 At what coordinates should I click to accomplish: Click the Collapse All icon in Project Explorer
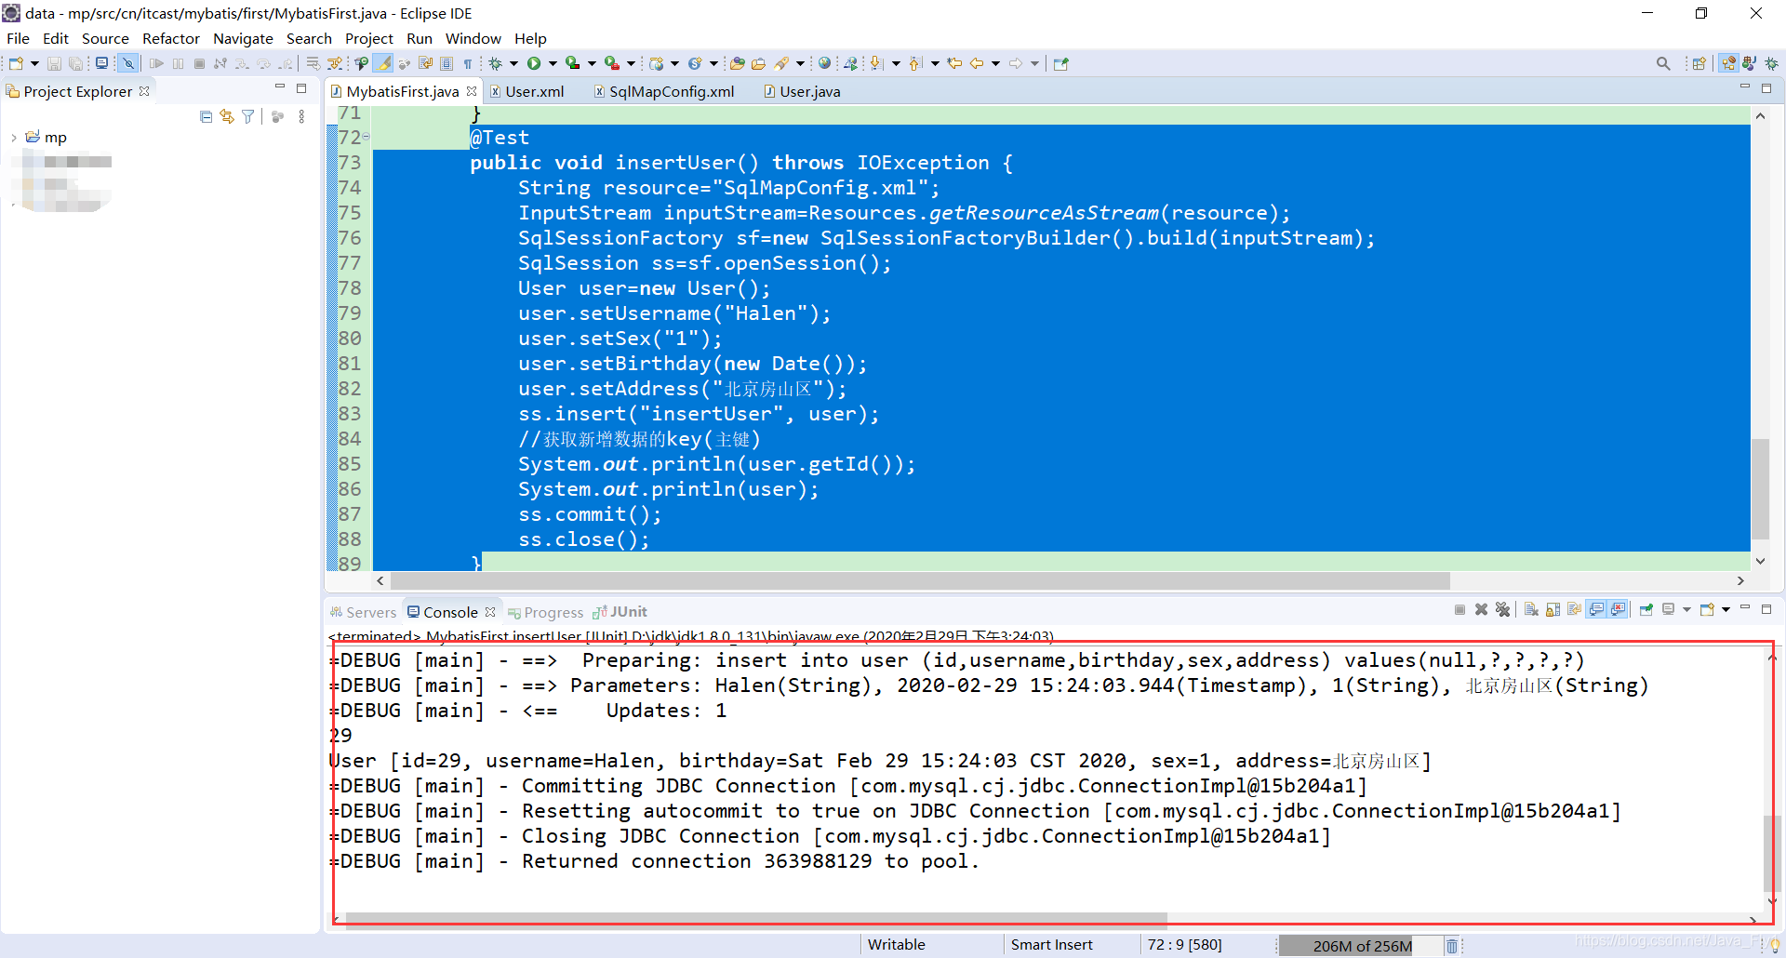click(x=207, y=116)
